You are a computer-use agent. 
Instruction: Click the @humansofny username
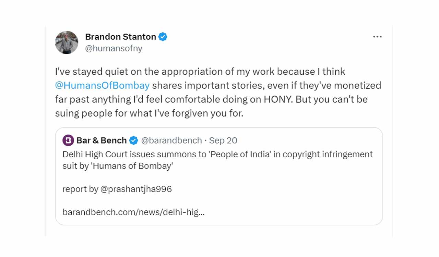pyautogui.click(x=114, y=48)
